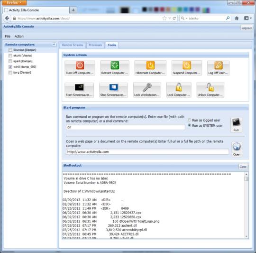Click Hibernate Computer action

[150, 68]
